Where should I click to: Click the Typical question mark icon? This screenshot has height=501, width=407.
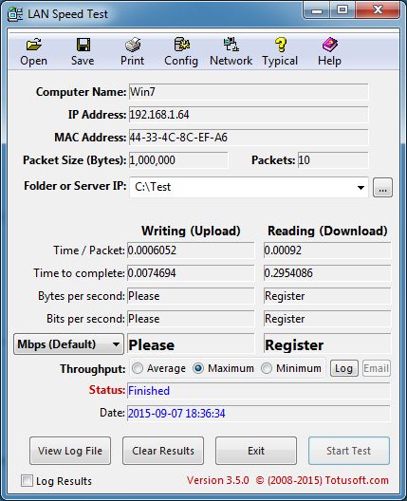pos(281,45)
